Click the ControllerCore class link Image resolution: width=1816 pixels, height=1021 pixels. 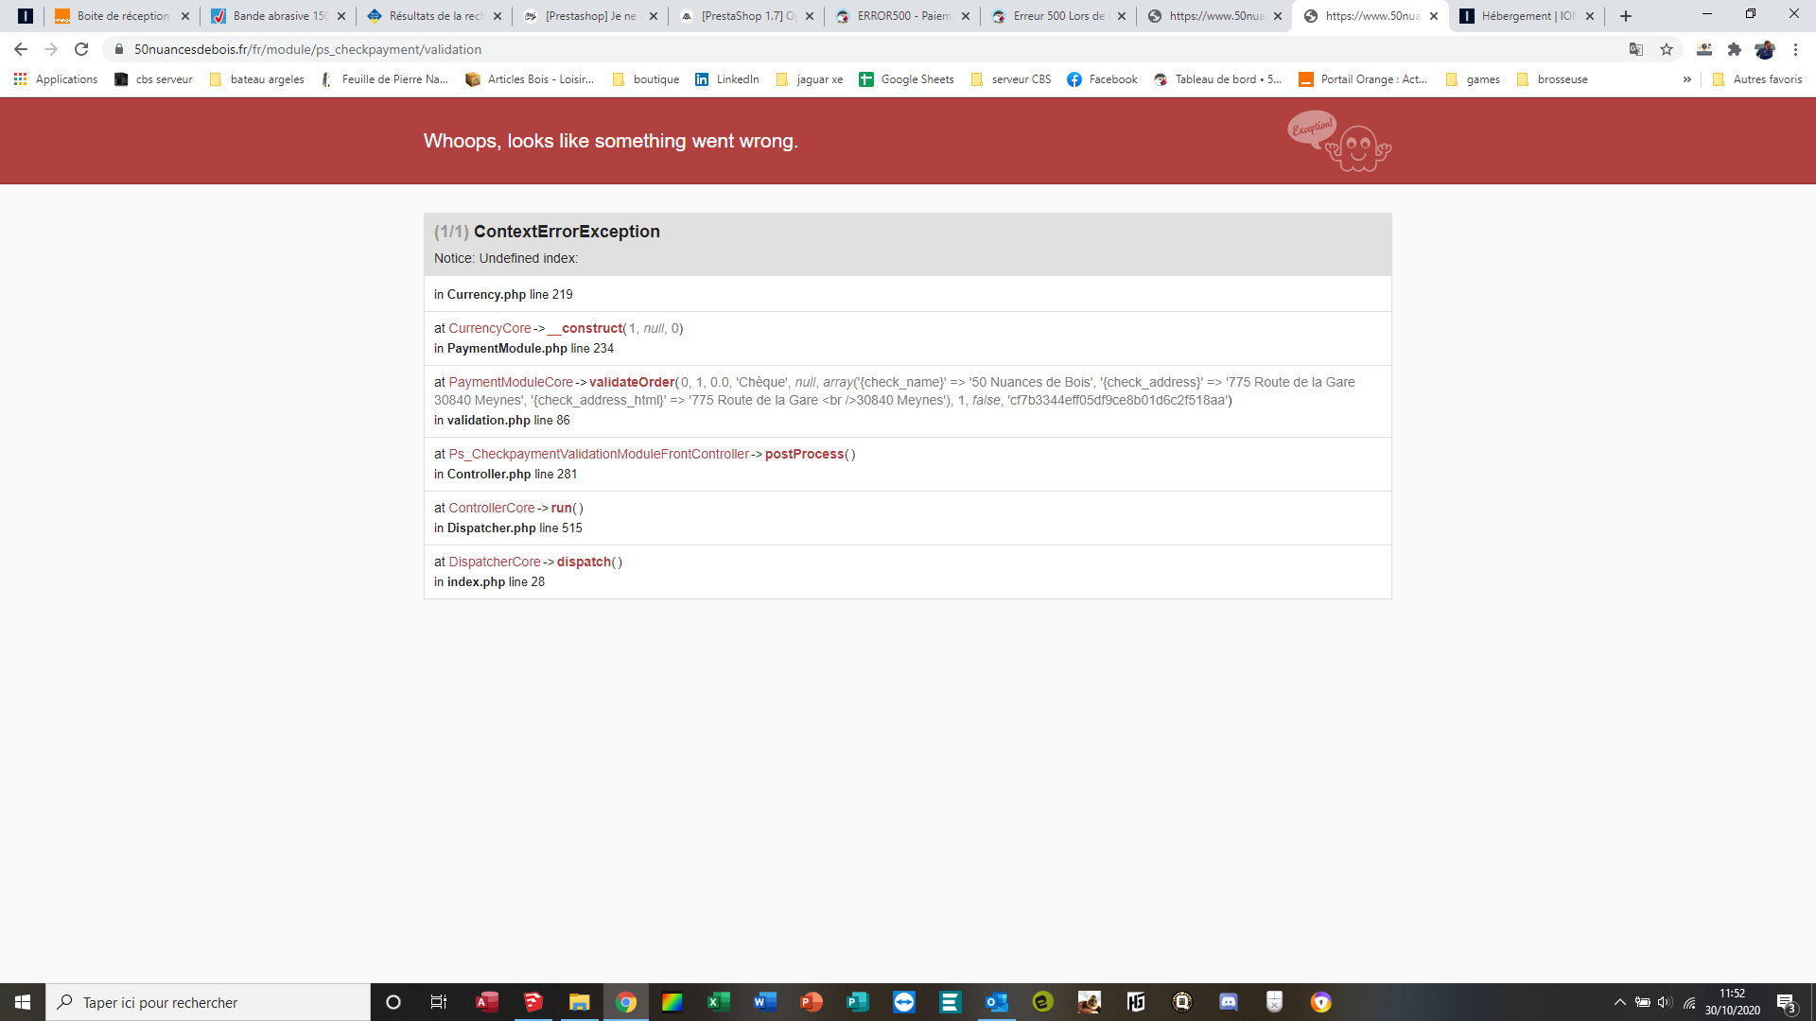[x=492, y=508]
